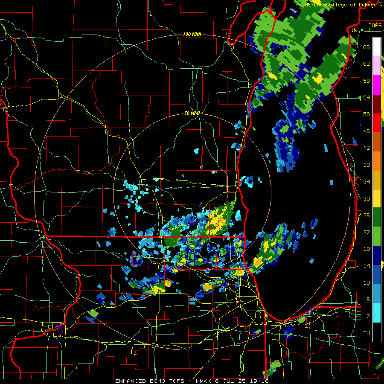Click the dark orange legend band
This screenshot has height=384, width=384.
tap(377, 142)
